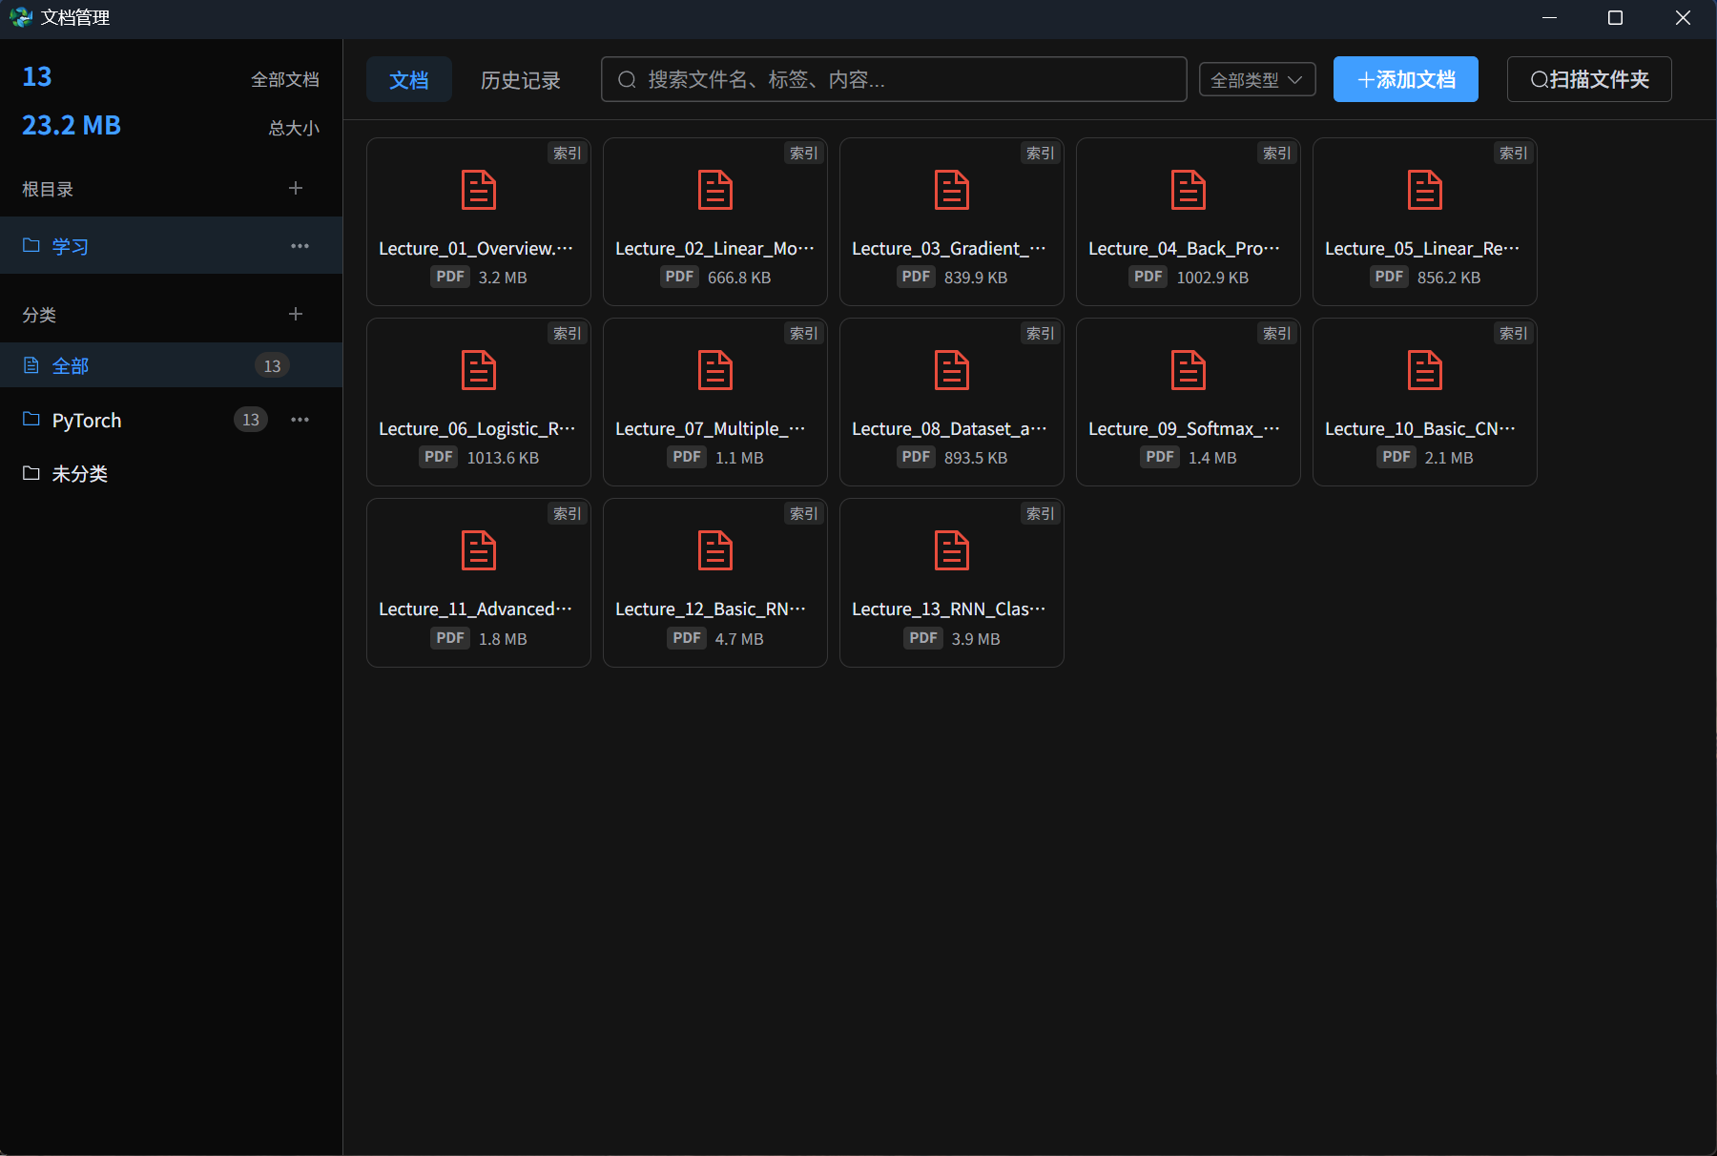Open the more options dots for 学习 folder
The image size is (1717, 1156).
point(300,246)
